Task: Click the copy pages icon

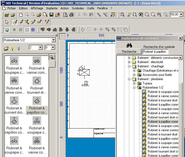Action: click(85, 15)
